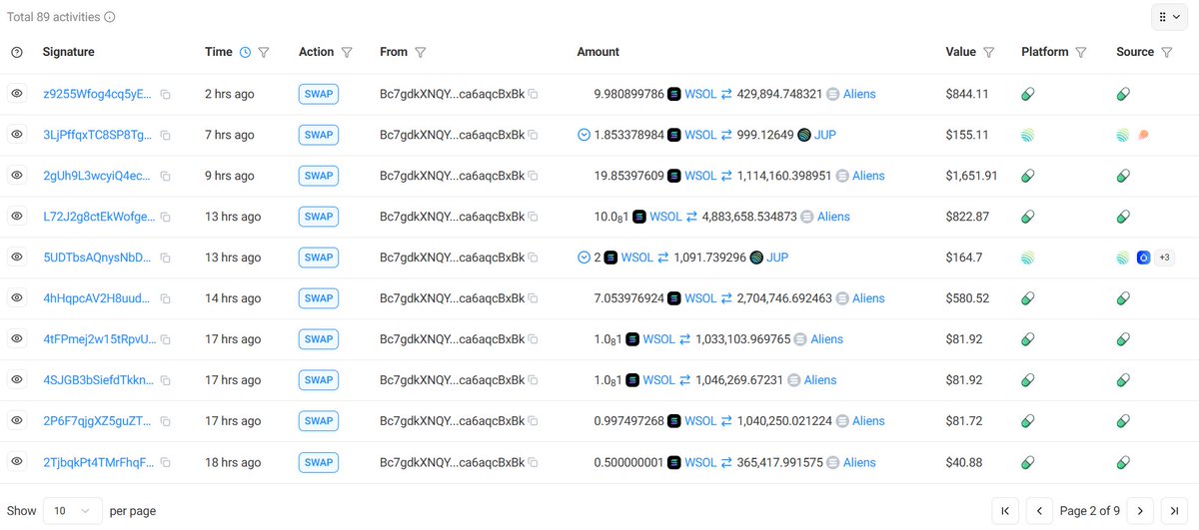Click source icon in $822.87 row
The image size is (1199, 530).
click(1123, 217)
